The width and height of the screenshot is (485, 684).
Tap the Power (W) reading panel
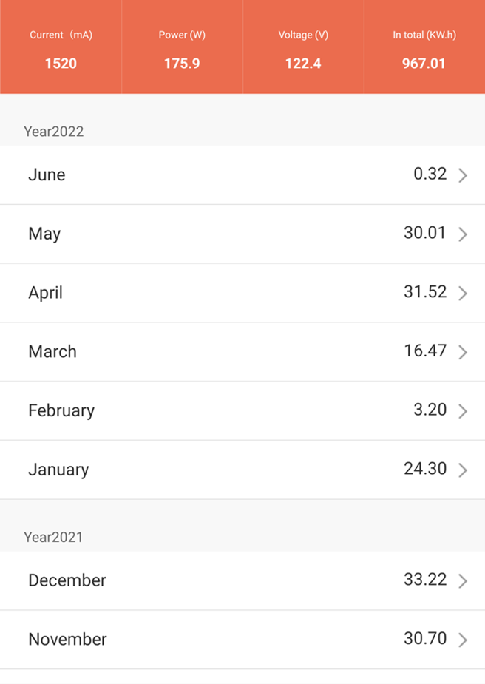point(182,47)
